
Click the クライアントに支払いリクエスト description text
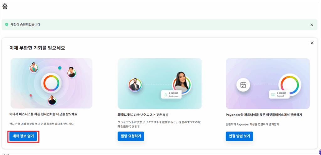pyautogui.click(x=159, y=125)
